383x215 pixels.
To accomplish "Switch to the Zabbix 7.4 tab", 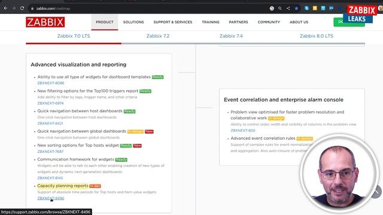I will (x=231, y=36).
